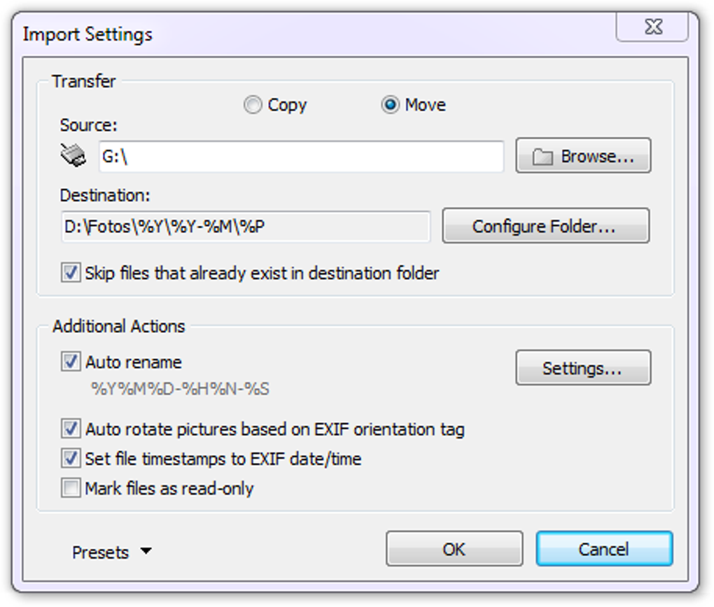Click into the Source path field
This screenshot has width=714, height=607.
302,157
